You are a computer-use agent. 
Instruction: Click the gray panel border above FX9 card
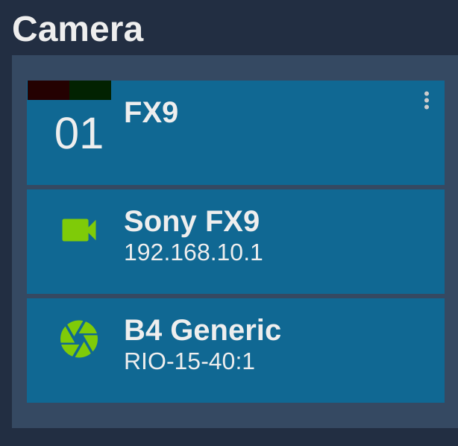pos(235,68)
